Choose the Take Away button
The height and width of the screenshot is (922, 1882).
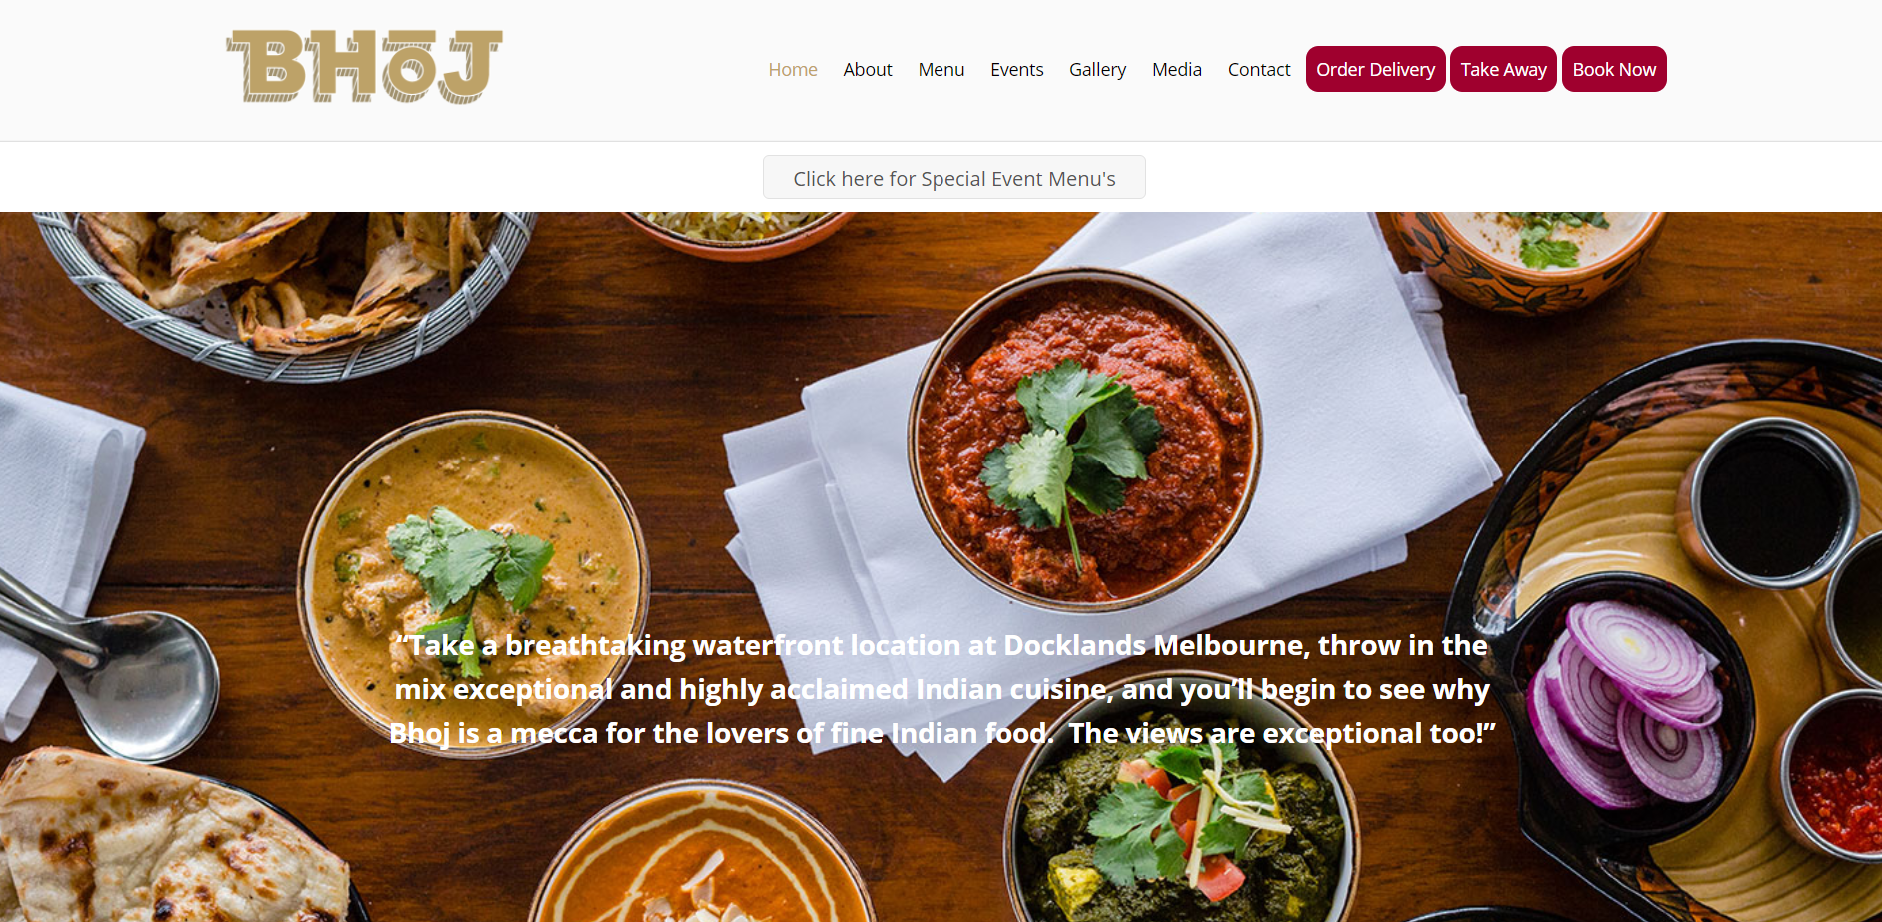coord(1504,69)
